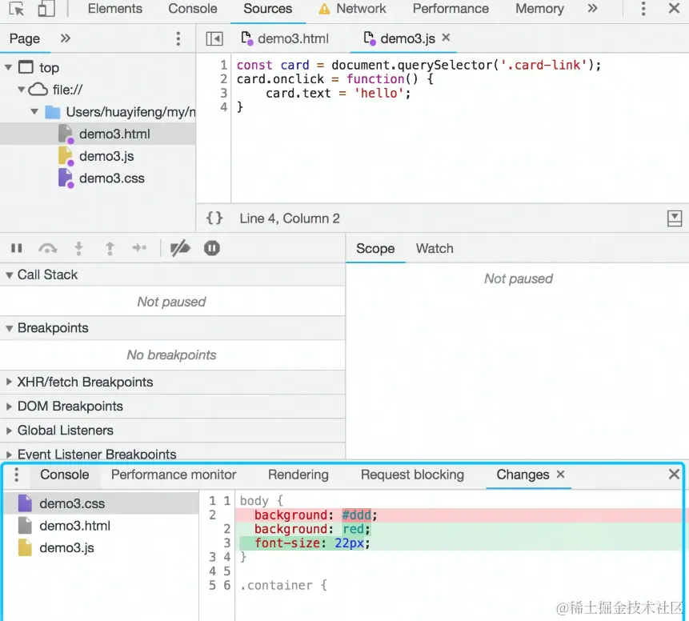The width and height of the screenshot is (689, 621).
Task: Toggle the device toolbar icon
Action: point(46,8)
